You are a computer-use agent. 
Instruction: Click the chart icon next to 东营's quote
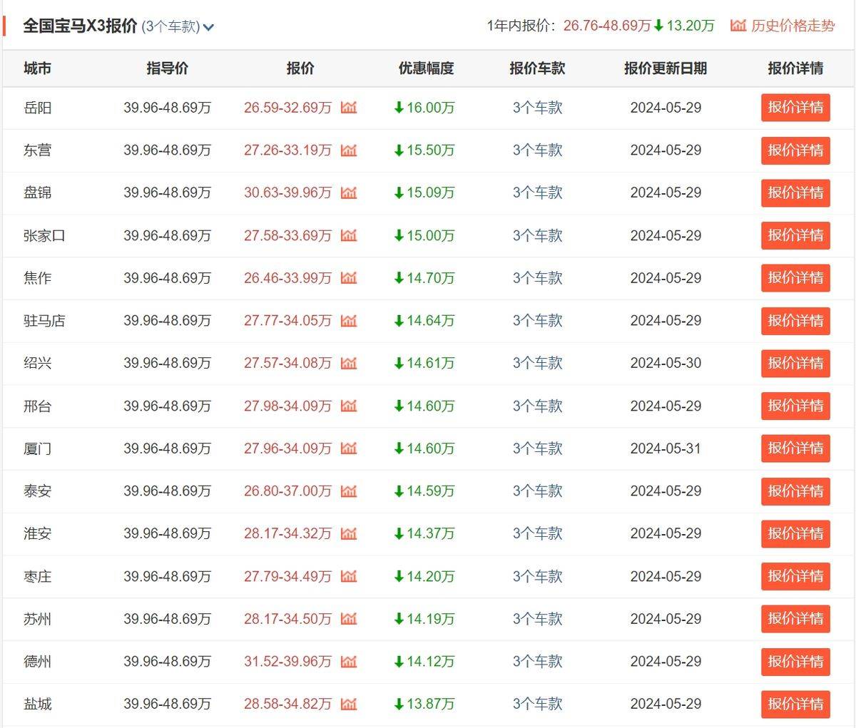[x=348, y=150]
